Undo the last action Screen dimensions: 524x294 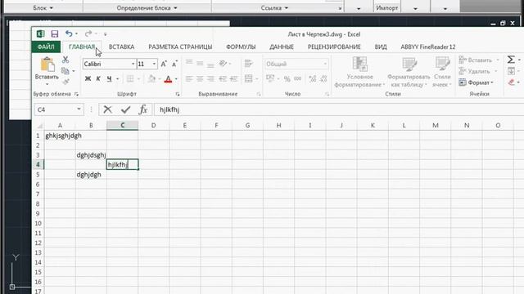point(69,33)
